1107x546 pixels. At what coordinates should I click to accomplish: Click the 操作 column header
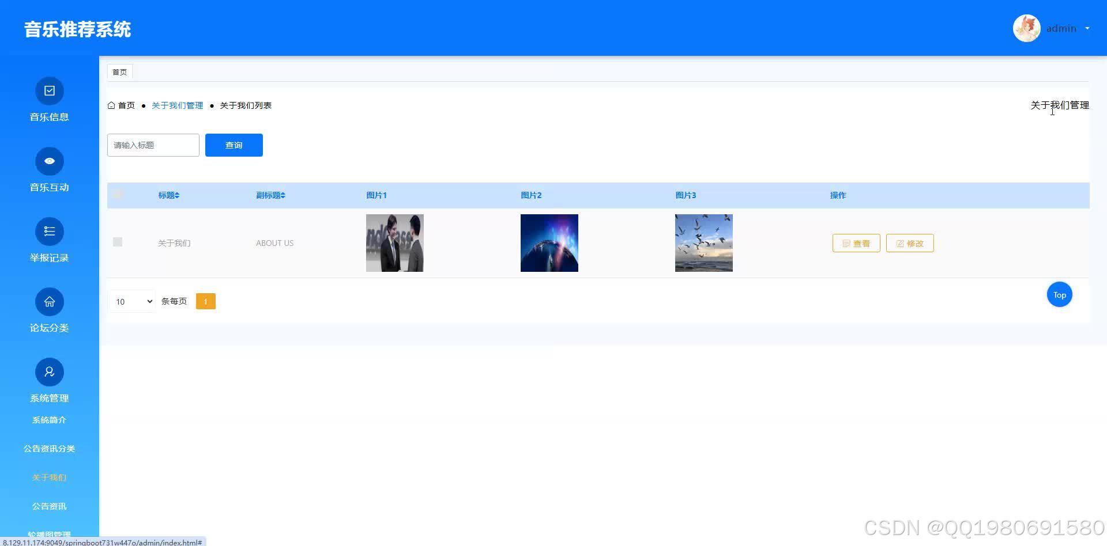[838, 195]
